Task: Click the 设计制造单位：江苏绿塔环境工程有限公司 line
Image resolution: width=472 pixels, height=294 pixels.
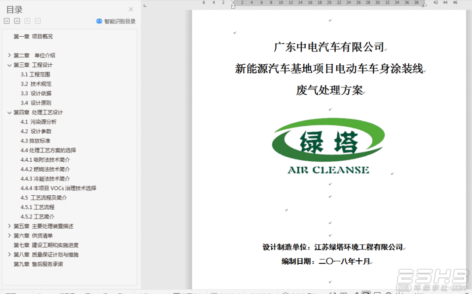Action: (333, 247)
